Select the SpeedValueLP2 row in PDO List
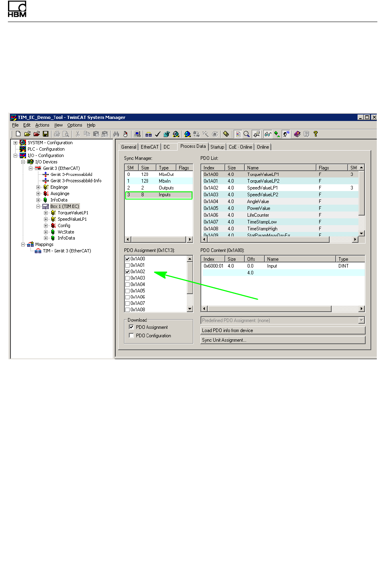The height and width of the screenshot is (566, 380). [262, 195]
